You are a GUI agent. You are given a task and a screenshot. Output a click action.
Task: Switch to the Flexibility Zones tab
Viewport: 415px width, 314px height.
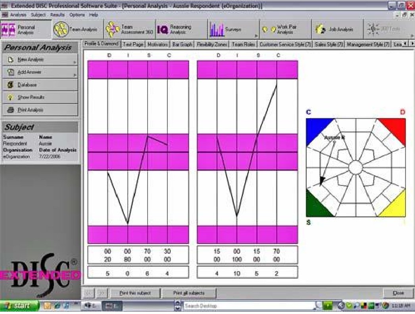coord(212,44)
